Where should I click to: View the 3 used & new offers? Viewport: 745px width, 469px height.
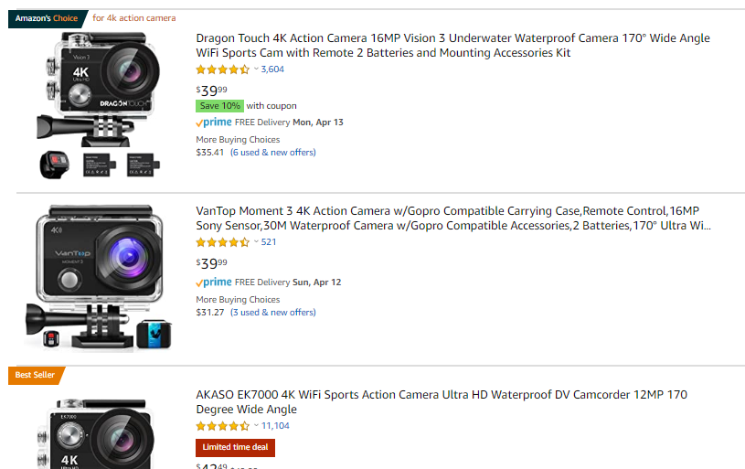click(273, 313)
